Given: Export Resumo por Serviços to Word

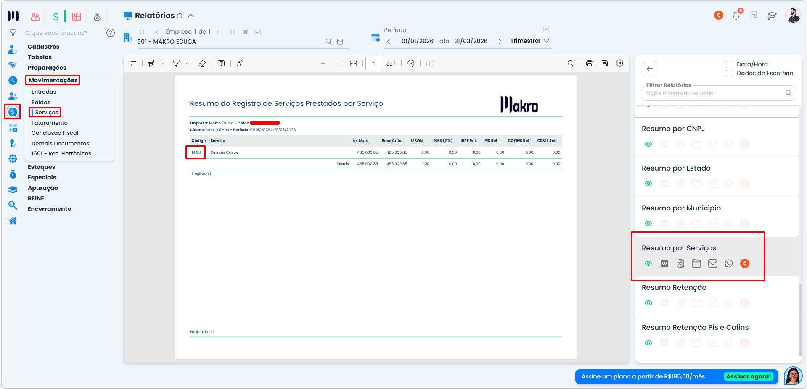Looking at the screenshot, I should coord(664,263).
